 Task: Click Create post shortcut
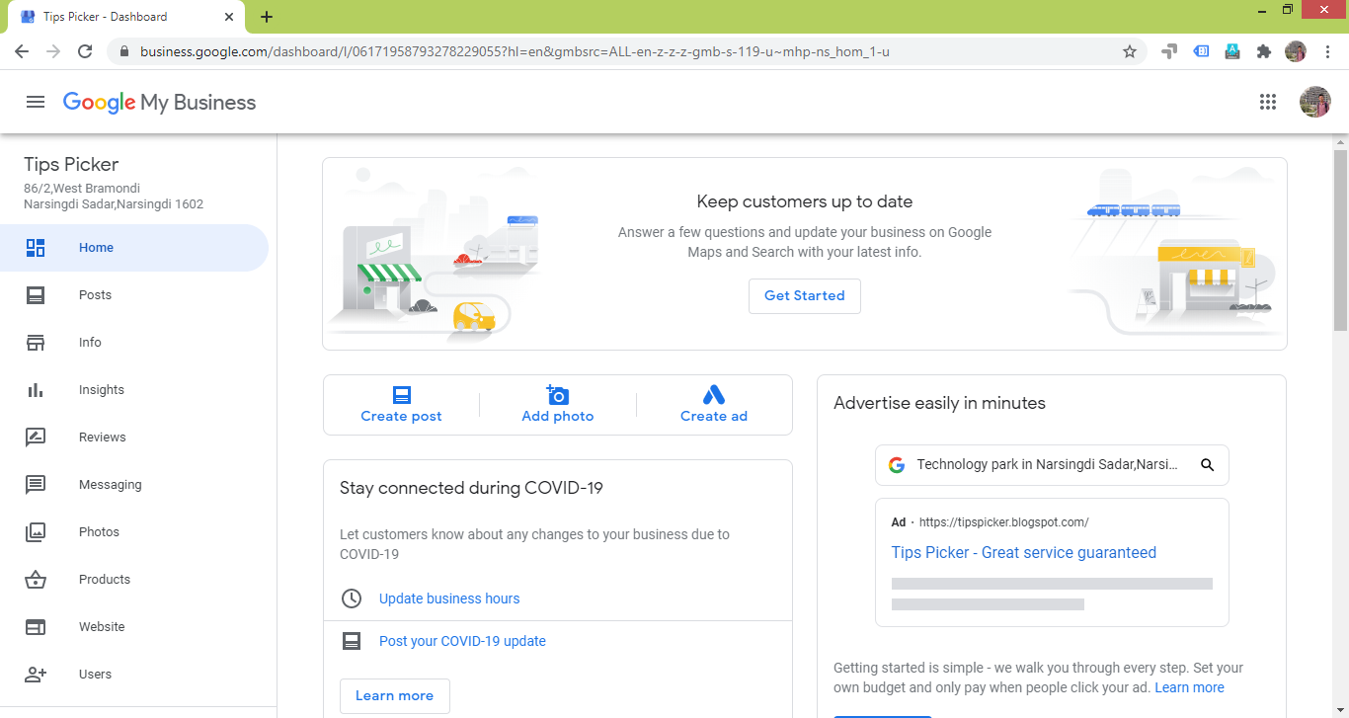click(402, 405)
